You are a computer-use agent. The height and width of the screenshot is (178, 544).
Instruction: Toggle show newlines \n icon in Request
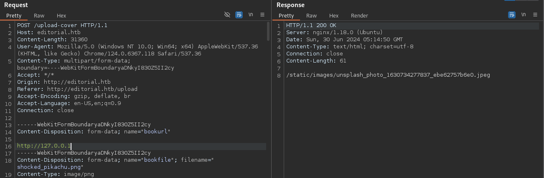pos(251,15)
